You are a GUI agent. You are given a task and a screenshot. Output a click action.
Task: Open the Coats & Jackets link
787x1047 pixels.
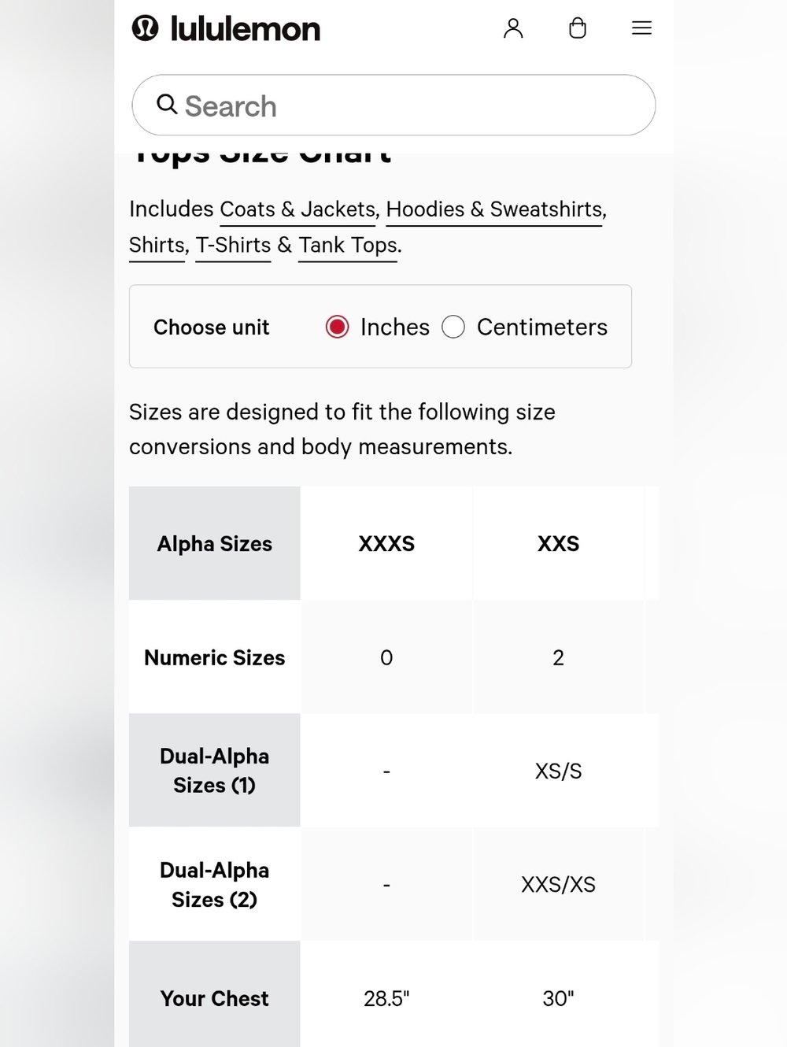point(297,209)
